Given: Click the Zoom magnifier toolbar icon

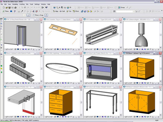Looking at the screenshot, I should [x=57, y=7].
